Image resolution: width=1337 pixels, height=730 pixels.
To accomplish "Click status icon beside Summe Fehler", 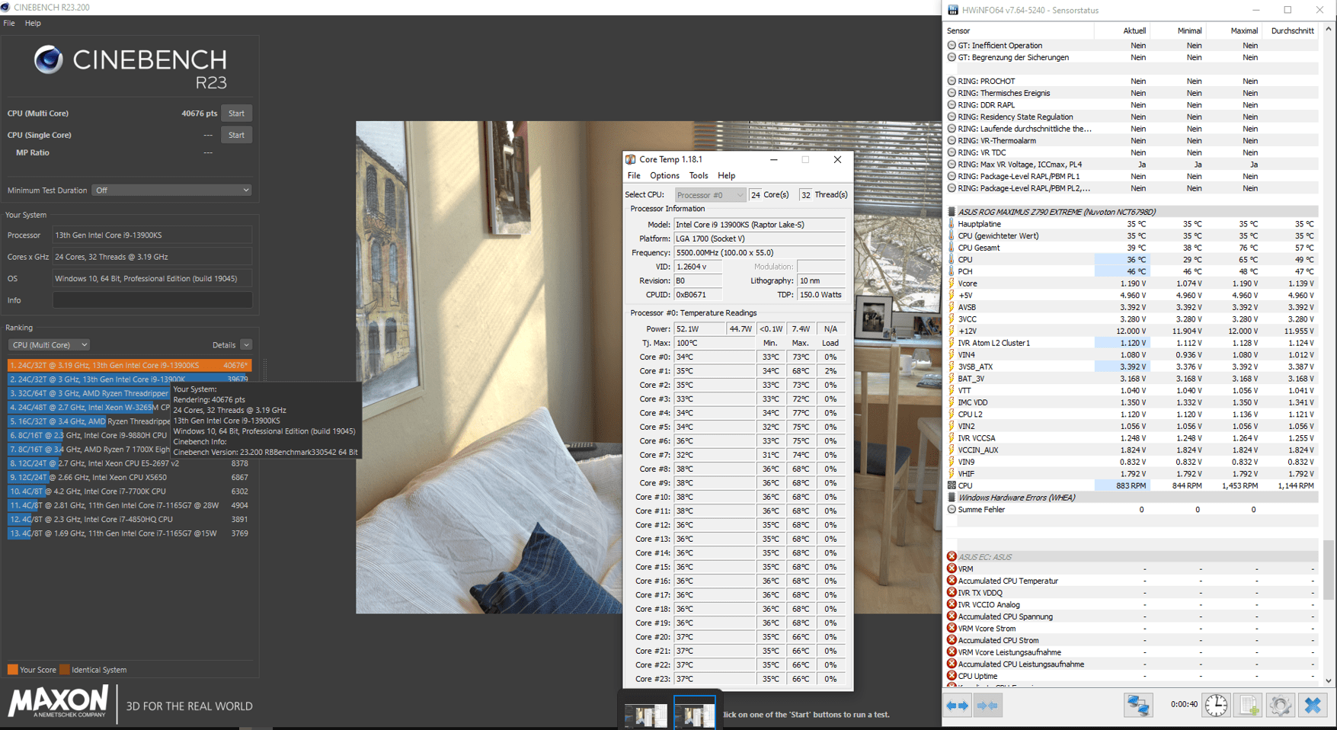I will tap(952, 510).
